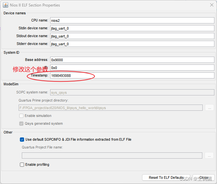
Task: Click the Quartus Prime project directory field
Action: point(110,108)
